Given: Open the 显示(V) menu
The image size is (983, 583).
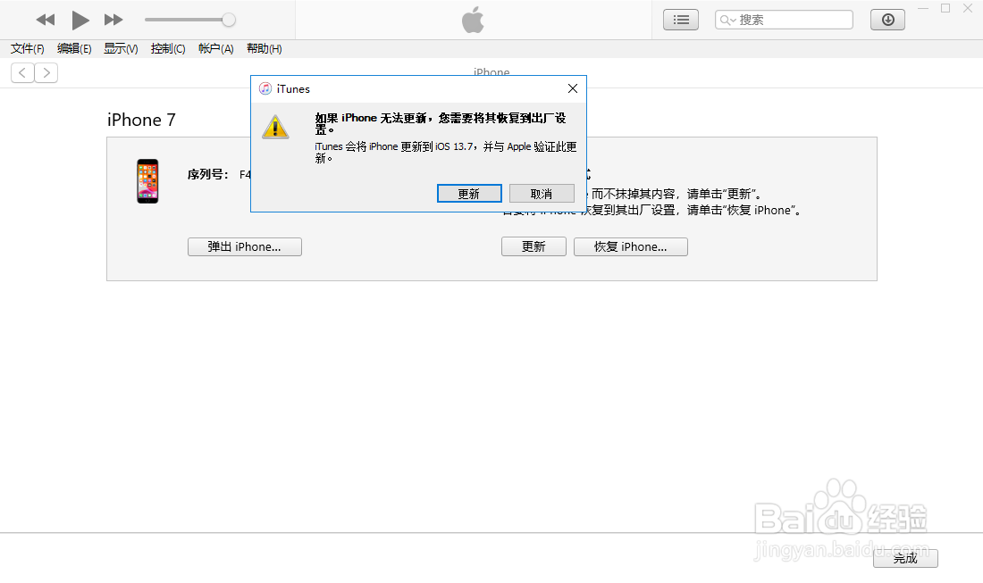Looking at the screenshot, I should [121, 49].
